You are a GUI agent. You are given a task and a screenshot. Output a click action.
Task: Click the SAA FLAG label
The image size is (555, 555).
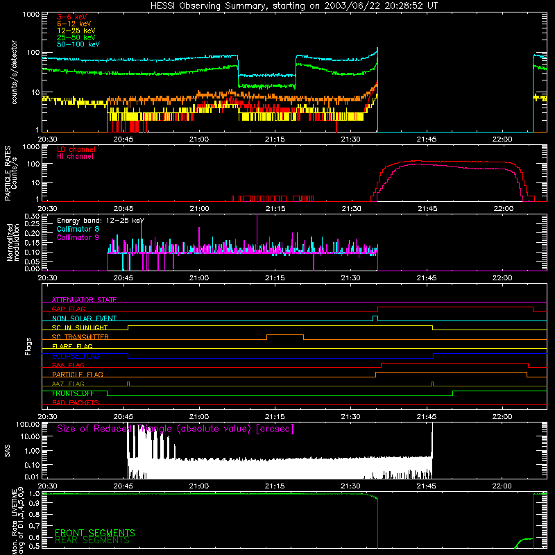click(68, 365)
